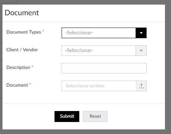
Task: Click the Document Types label
Action: [x=24, y=32]
